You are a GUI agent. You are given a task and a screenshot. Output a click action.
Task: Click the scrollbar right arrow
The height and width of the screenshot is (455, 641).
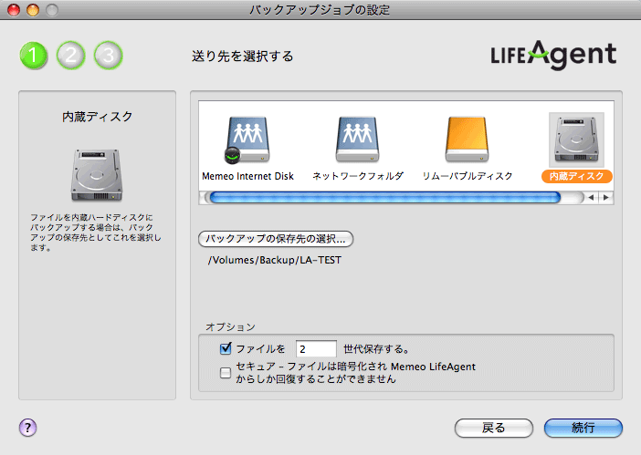tap(605, 198)
